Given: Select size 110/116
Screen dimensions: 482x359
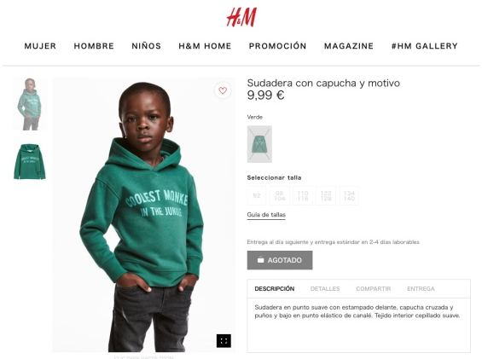Looking at the screenshot, I should (x=303, y=196).
